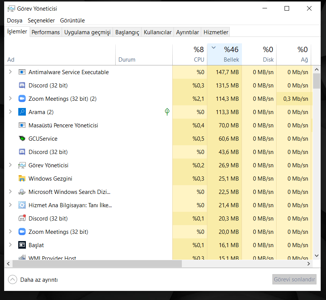Open the Seçenekler menu
The image size is (326, 300).
click(x=41, y=21)
